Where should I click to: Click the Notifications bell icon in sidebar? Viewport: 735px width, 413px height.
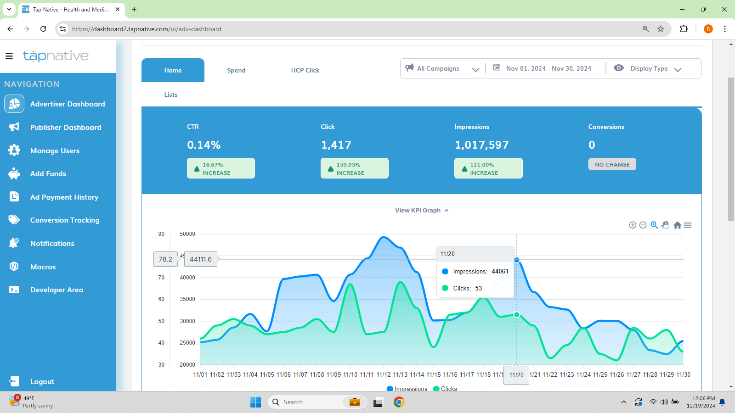click(14, 243)
